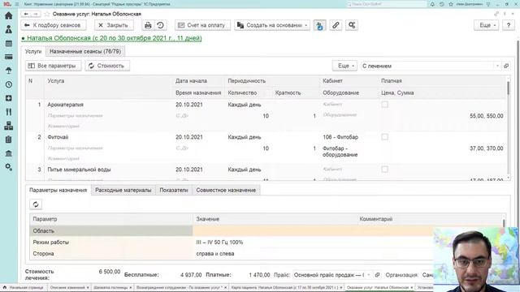Click the gears configuration toolbar icon

352,25
